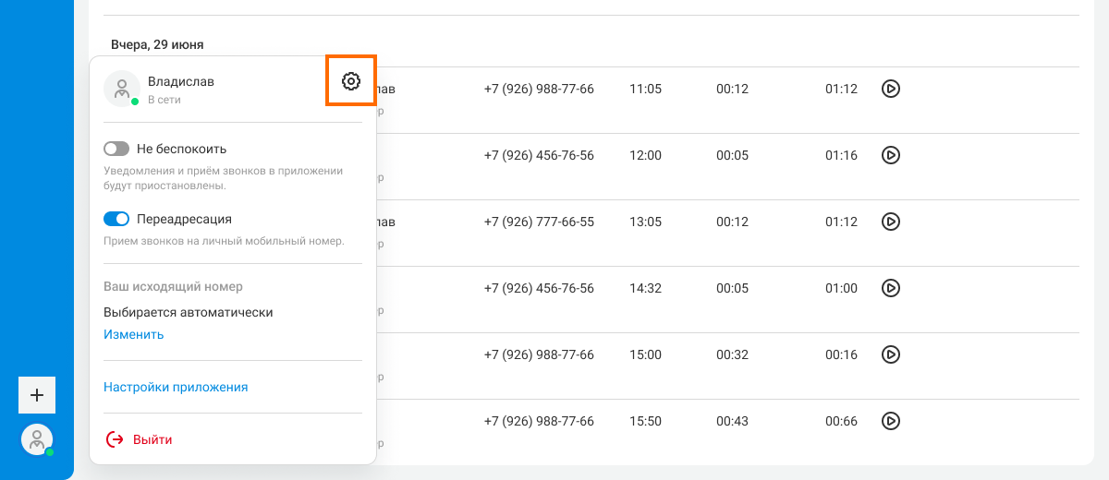Play the 15:00 call recording

tap(890, 354)
